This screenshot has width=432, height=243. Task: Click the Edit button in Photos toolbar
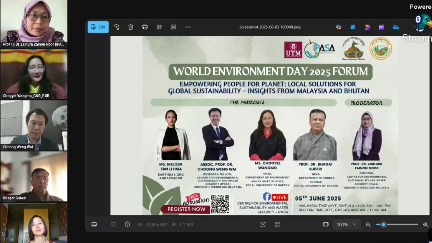tap(98, 27)
